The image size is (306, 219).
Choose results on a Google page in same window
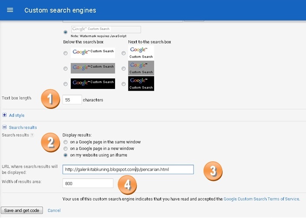coord(66,142)
